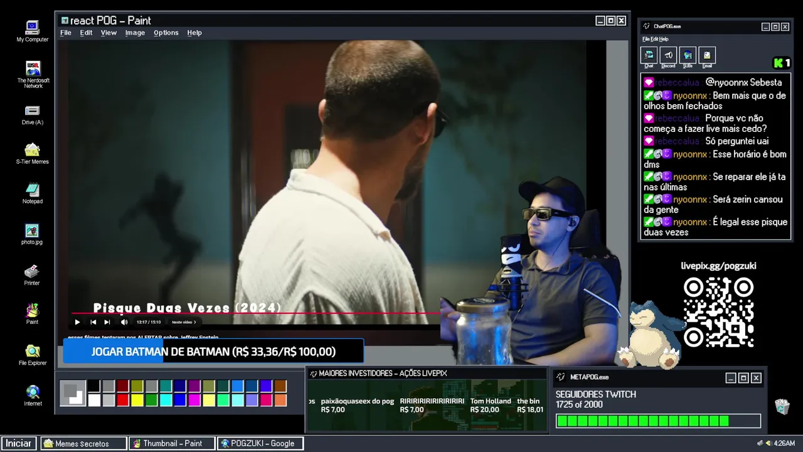The width and height of the screenshot is (803, 452).
Task: Skip to the next video track
Action: [107, 322]
